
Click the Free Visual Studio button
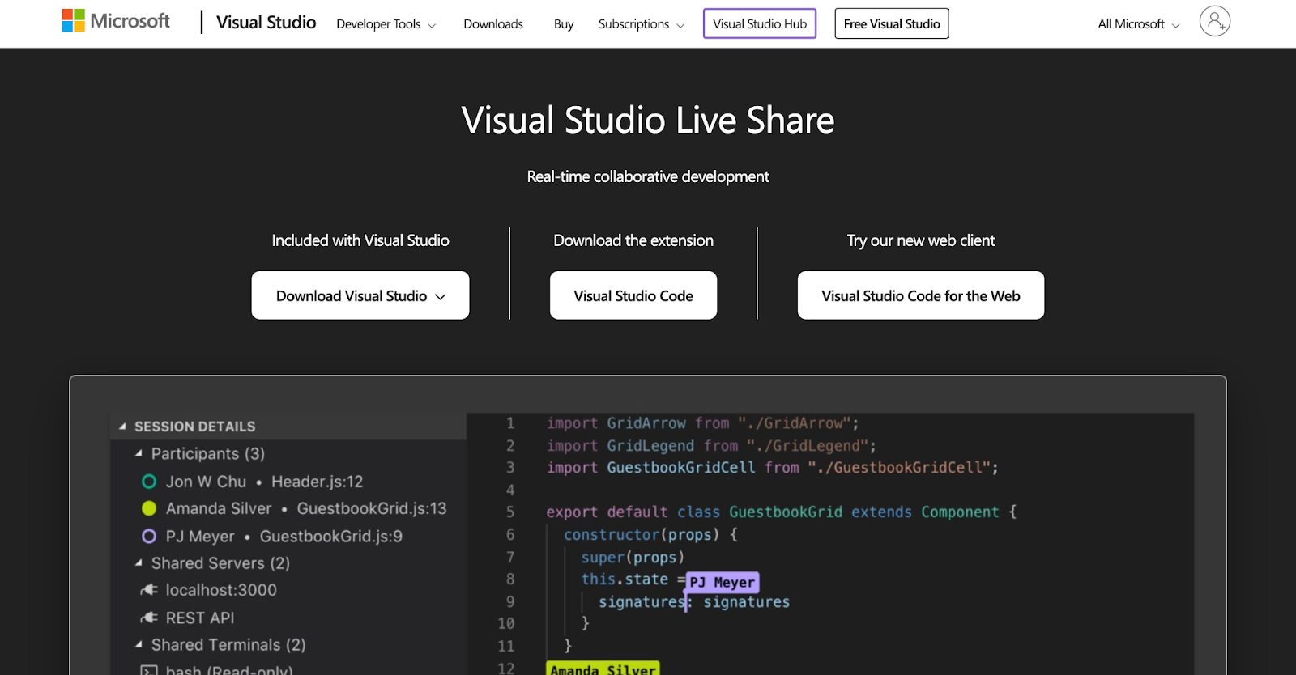pos(892,23)
